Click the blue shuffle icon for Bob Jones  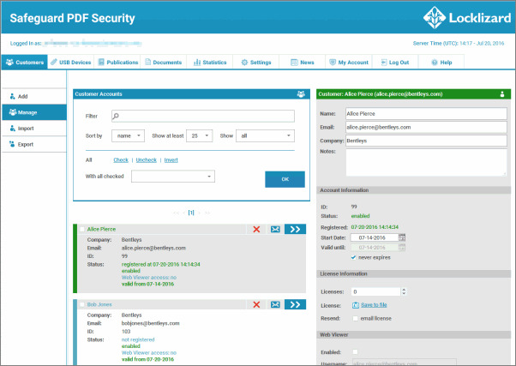click(x=275, y=304)
